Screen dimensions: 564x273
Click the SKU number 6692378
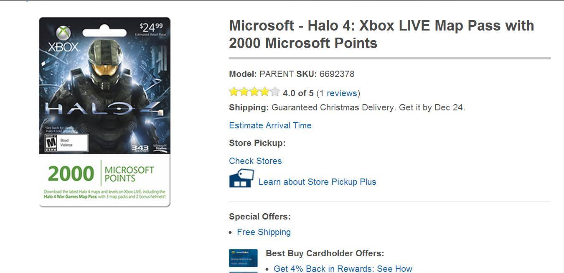337,74
